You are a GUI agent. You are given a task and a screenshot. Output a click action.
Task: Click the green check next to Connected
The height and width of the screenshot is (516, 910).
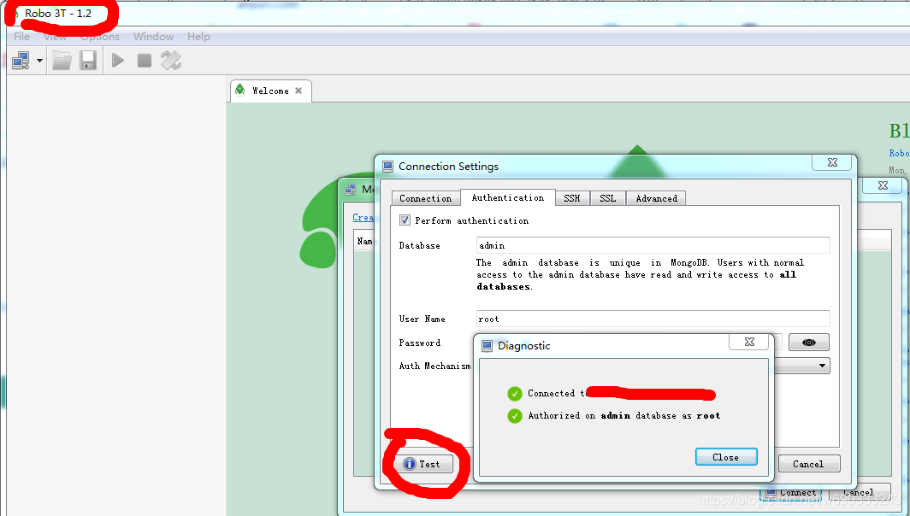pos(515,394)
